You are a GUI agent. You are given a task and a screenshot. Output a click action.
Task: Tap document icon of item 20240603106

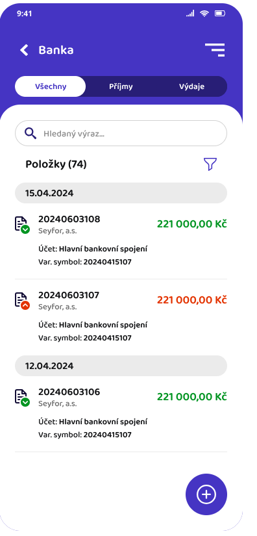tap(22, 398)
